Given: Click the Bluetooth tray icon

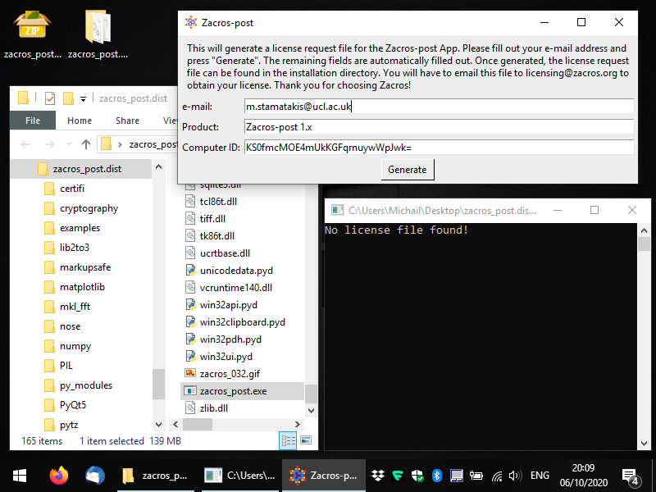Looking at the screenshot, I should coord(437,476).
